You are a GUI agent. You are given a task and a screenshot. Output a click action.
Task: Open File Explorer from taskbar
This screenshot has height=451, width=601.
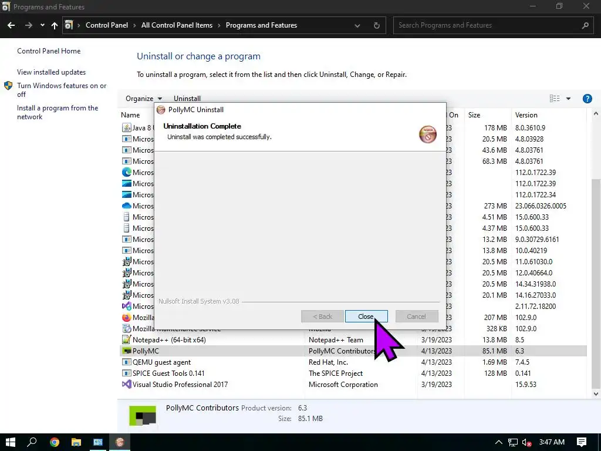[x=76, y=442]
